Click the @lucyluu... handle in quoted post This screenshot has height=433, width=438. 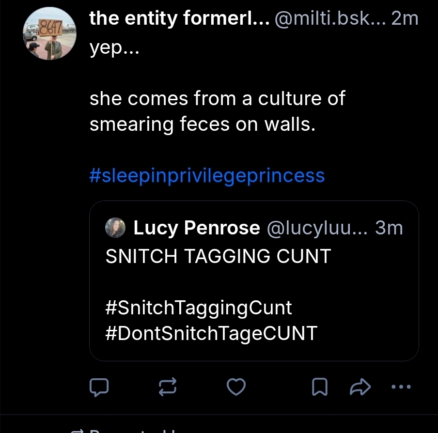click(x=316, y=228)
